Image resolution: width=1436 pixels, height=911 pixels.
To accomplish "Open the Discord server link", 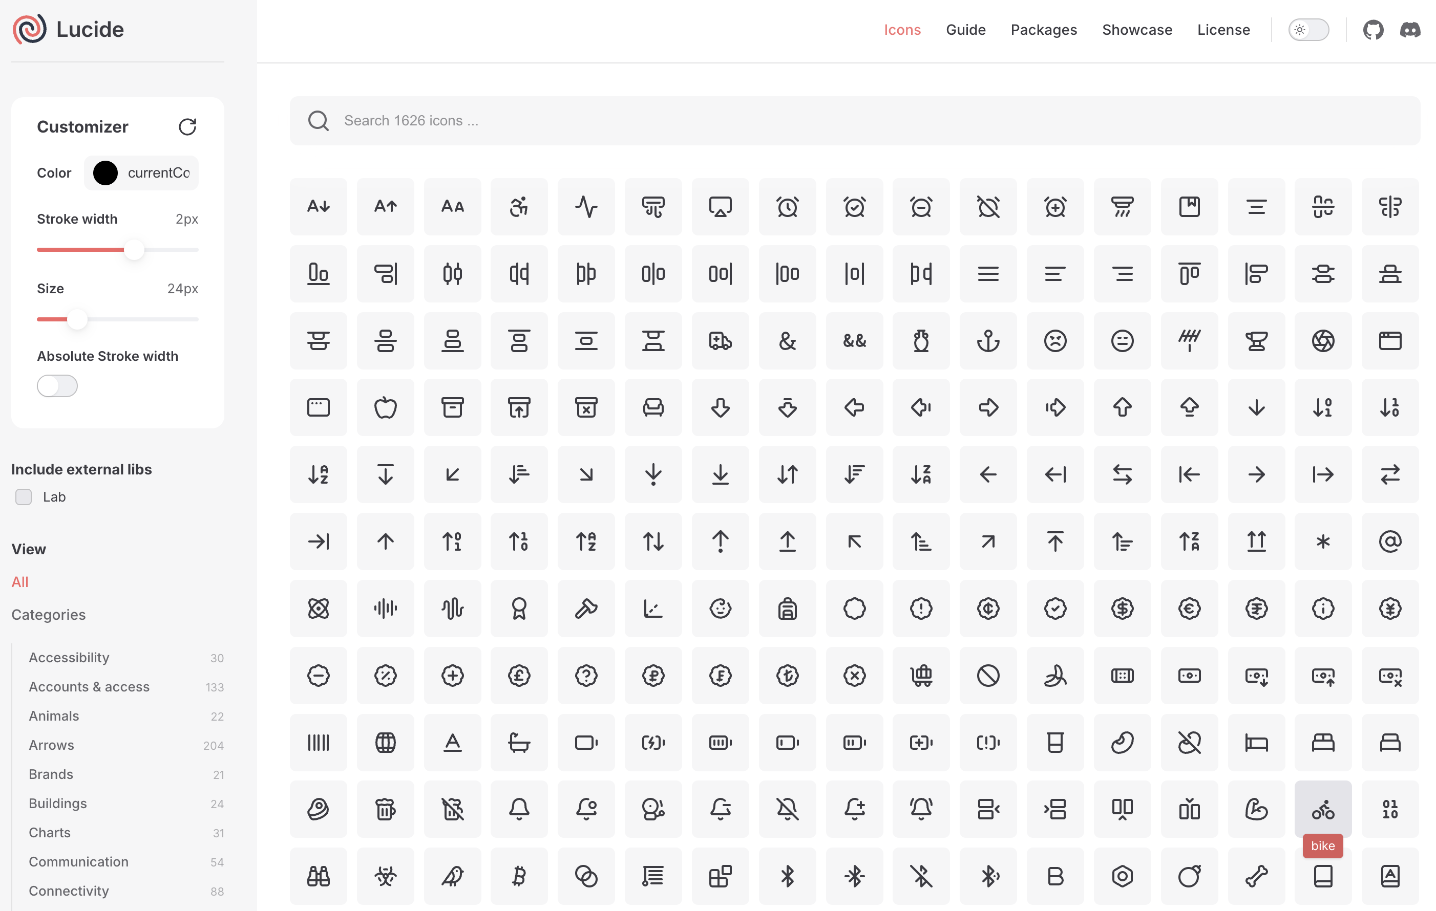I will tap(1410, 30).
